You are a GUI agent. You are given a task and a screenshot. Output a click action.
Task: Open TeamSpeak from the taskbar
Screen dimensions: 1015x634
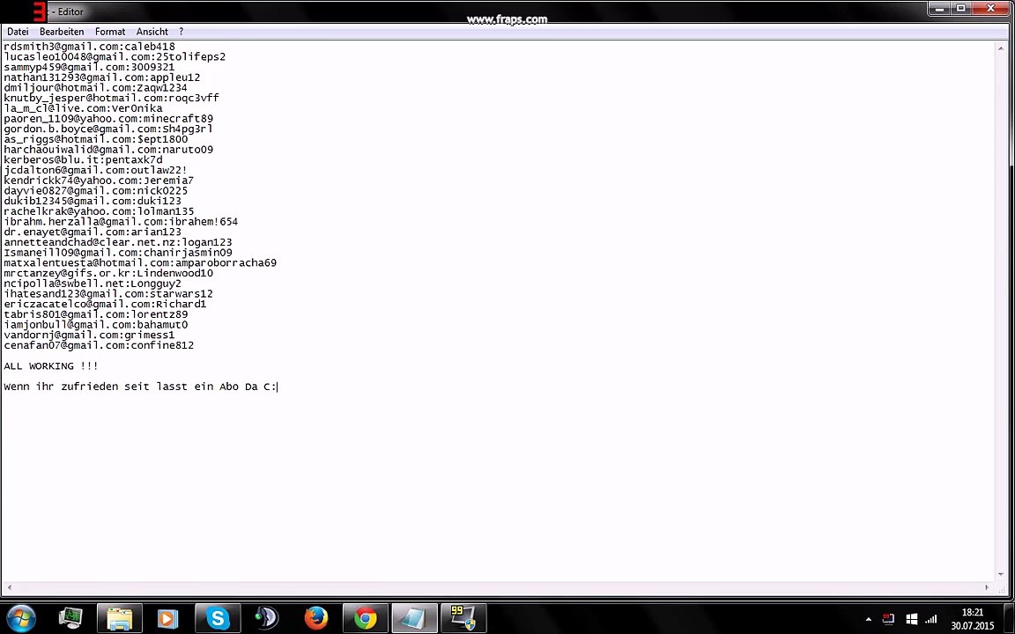click(266, 618)
